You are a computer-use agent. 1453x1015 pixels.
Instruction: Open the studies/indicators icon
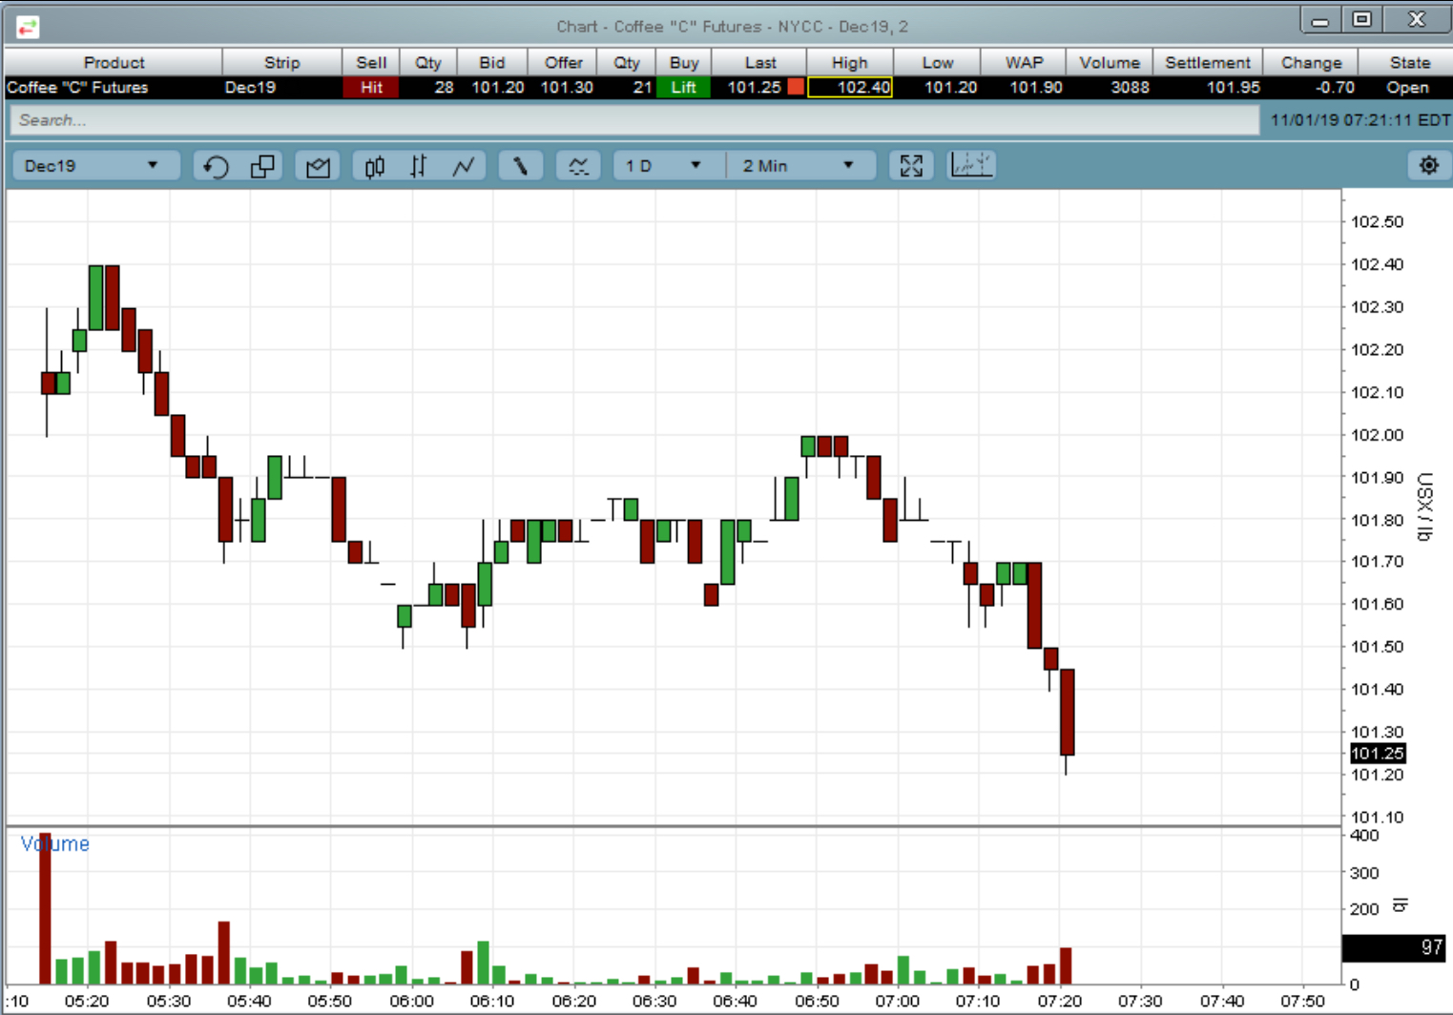click(x=578, y=166)
